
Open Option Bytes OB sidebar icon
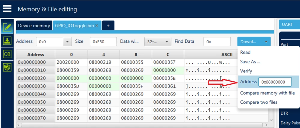click(7, 54)
